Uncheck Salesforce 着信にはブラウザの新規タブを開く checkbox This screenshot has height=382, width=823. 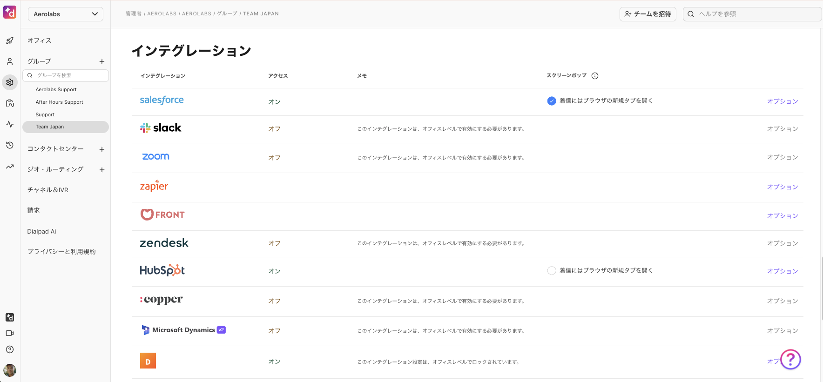pyautogui.click(x=552, y=101)
